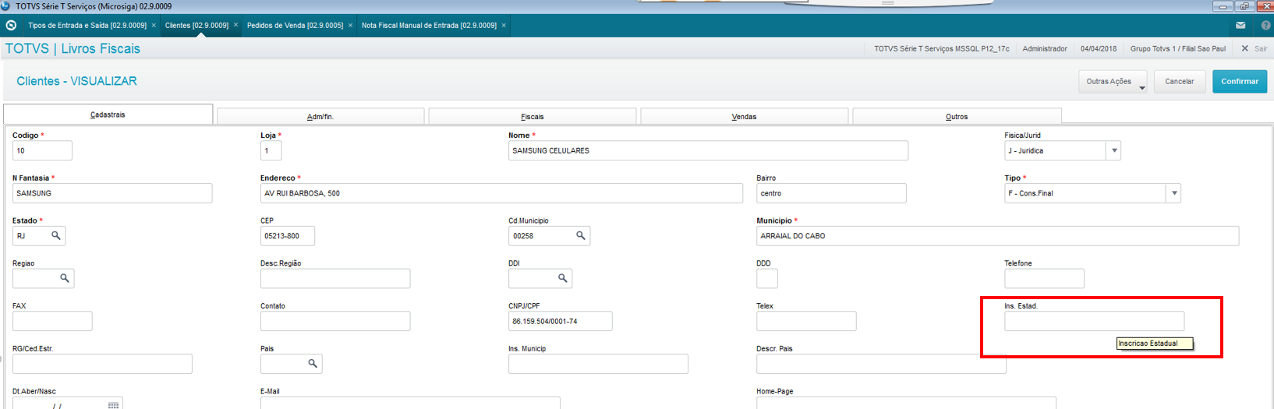Click the Descr. Pais field
Viewport: 1274px width, 409px height.
(881, 364)
